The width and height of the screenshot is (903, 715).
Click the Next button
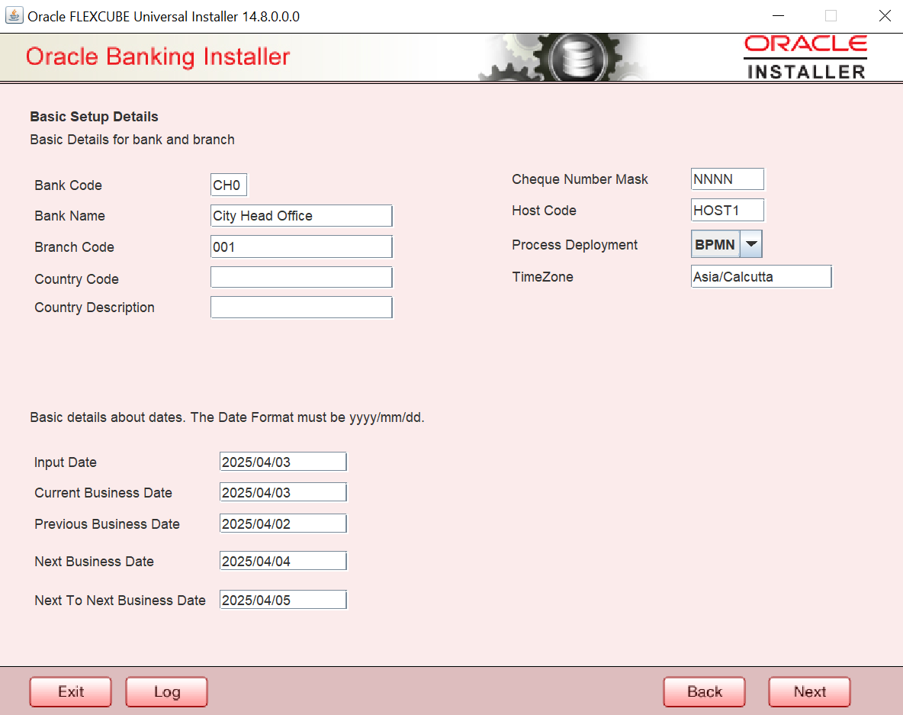pos(809,691)
